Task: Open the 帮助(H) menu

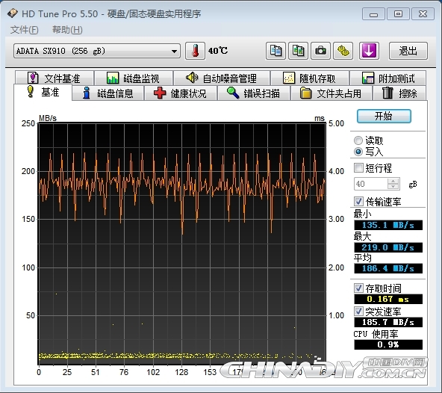Action: 67,30
